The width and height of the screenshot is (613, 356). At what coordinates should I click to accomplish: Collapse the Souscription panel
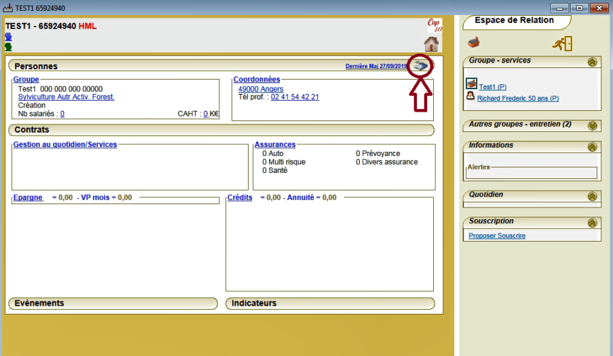click(x=593, y=223)
